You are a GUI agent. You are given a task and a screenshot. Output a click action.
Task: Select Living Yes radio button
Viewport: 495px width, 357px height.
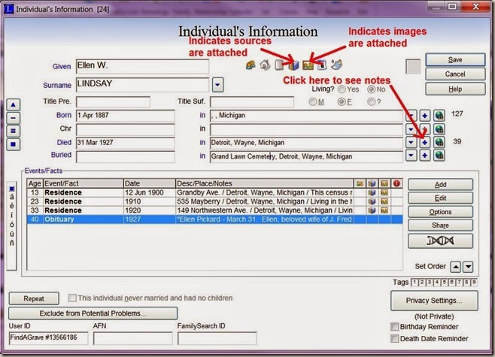(342, 89)
